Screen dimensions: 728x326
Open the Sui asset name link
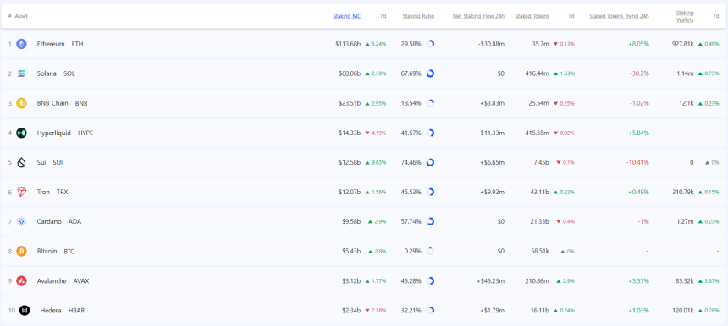pyautogui.click(x=41, y=162)
